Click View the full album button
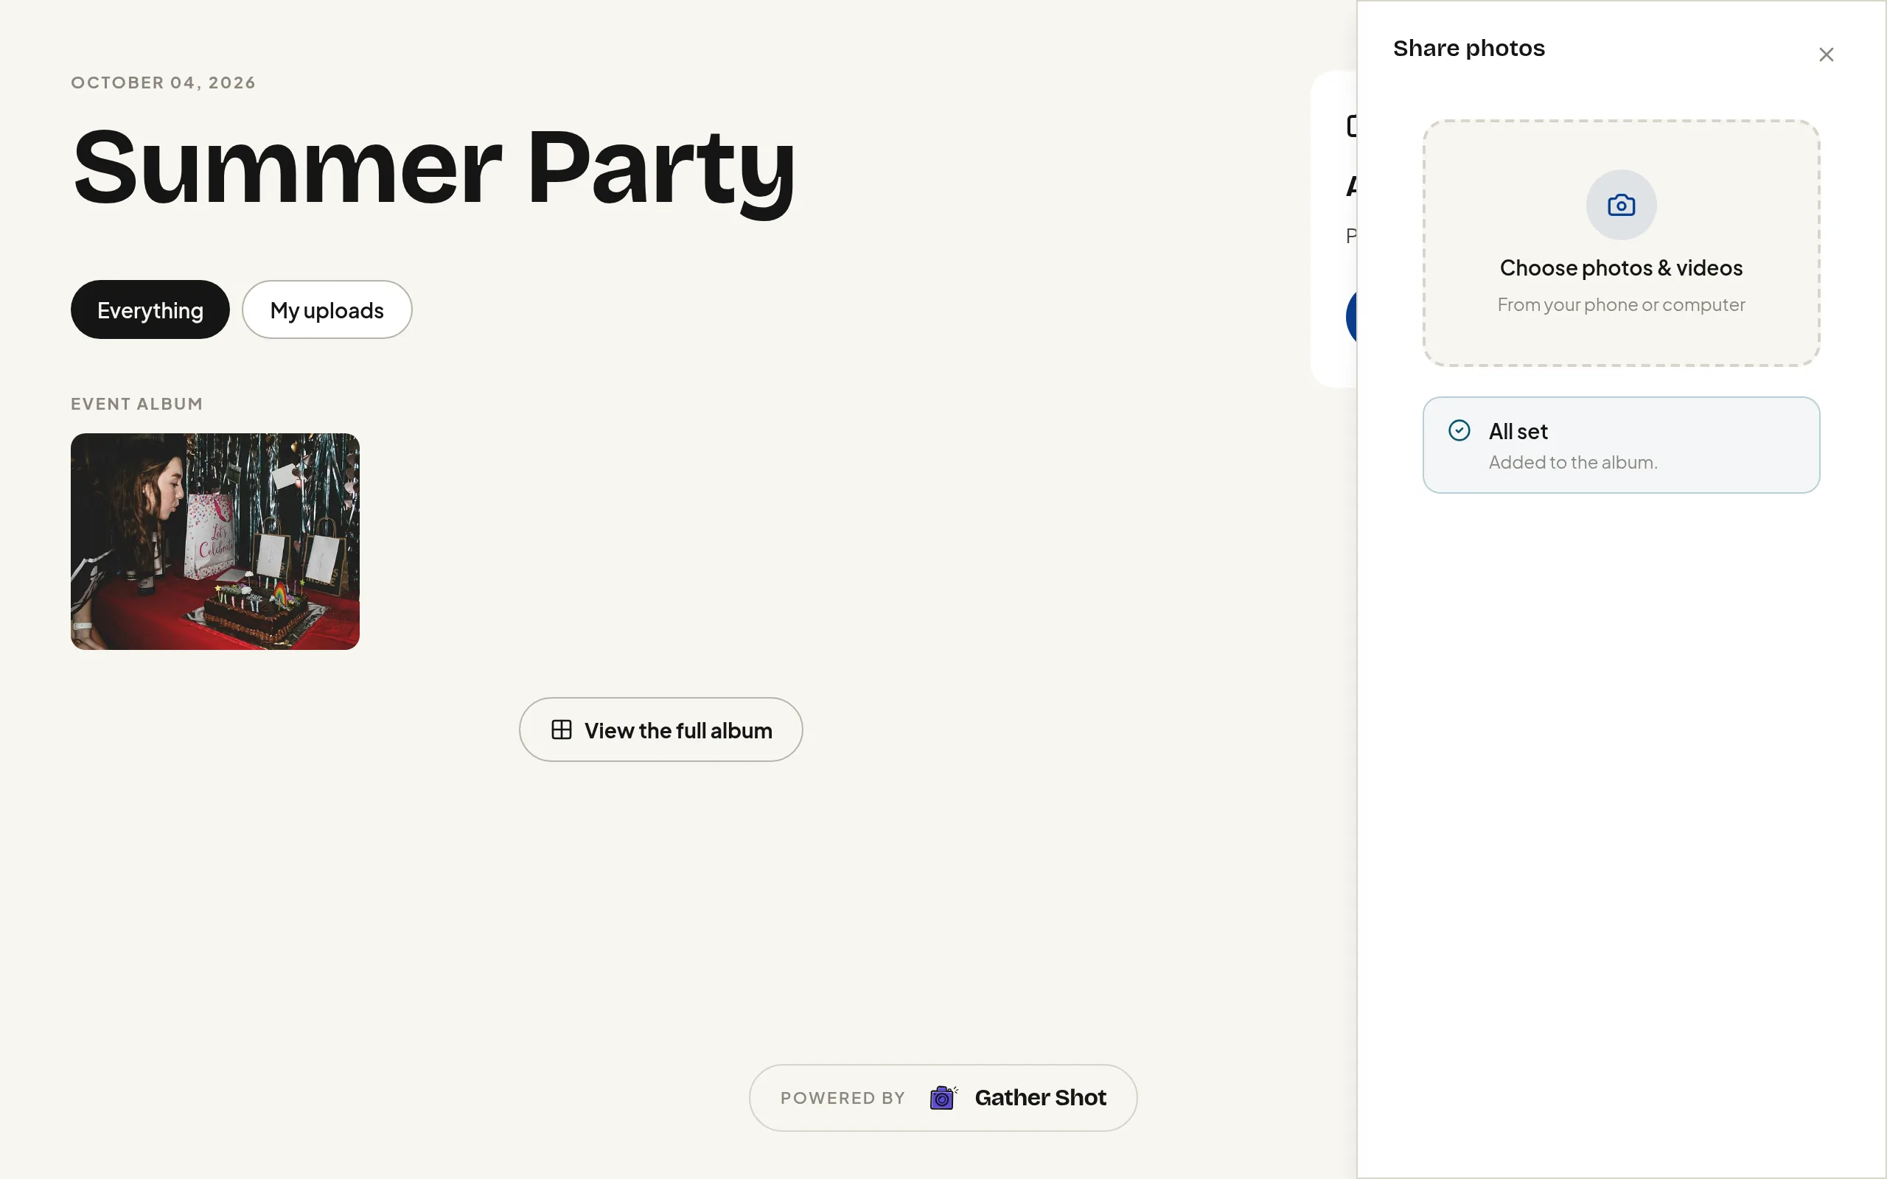The width and height of the screenshot is (1887, 1179). coord(660,730)
